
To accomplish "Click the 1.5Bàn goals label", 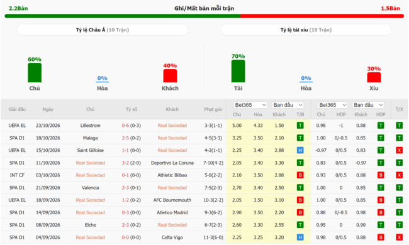I will click(390, 8).
